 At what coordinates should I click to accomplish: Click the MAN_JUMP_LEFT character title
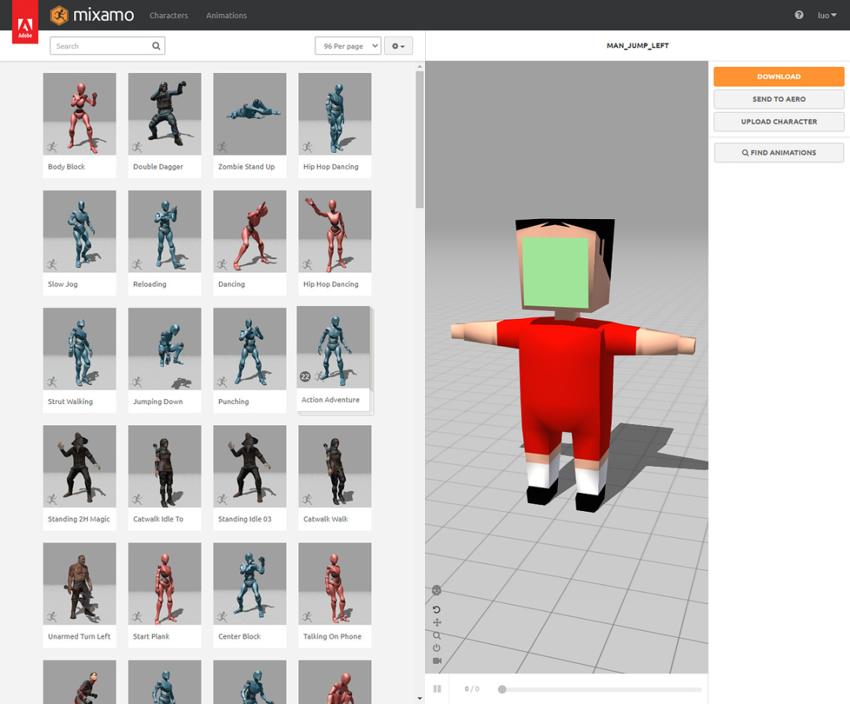tap(637, 46)
